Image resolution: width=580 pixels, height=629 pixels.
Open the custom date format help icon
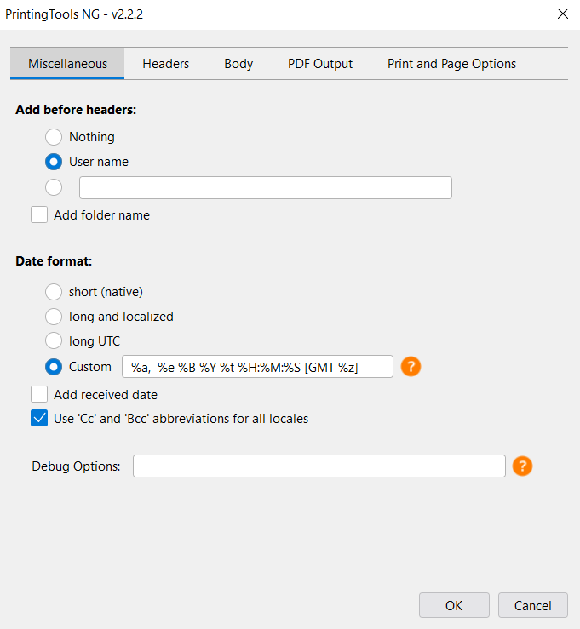411,366
